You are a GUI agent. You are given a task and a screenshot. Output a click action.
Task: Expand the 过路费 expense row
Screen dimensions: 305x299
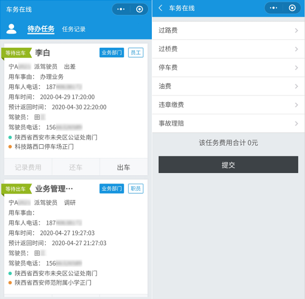coord(228,30)
